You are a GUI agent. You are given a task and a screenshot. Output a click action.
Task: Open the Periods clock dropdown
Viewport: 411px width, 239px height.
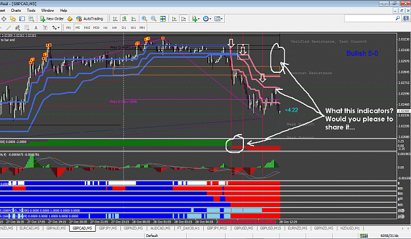[x=206, y=19]
